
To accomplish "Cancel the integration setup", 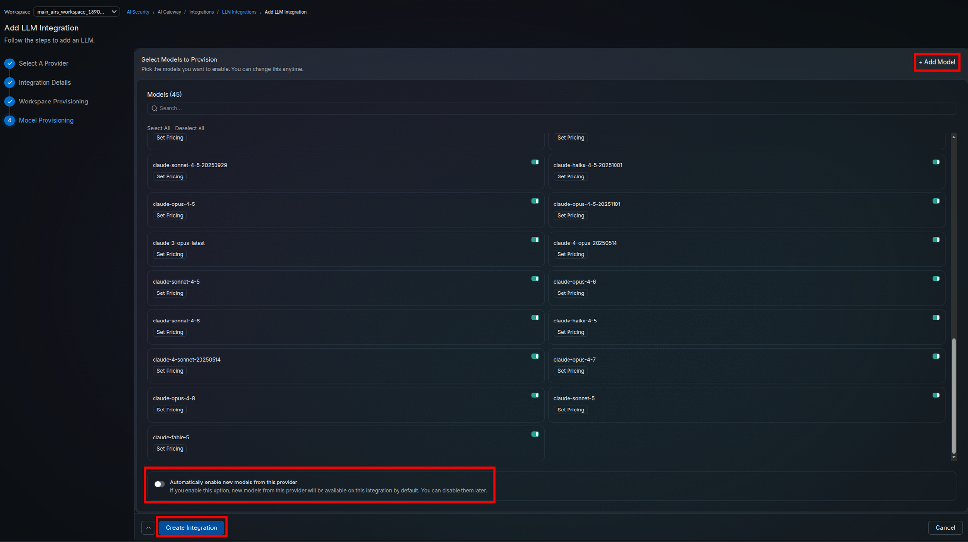I will click(945, 527).
